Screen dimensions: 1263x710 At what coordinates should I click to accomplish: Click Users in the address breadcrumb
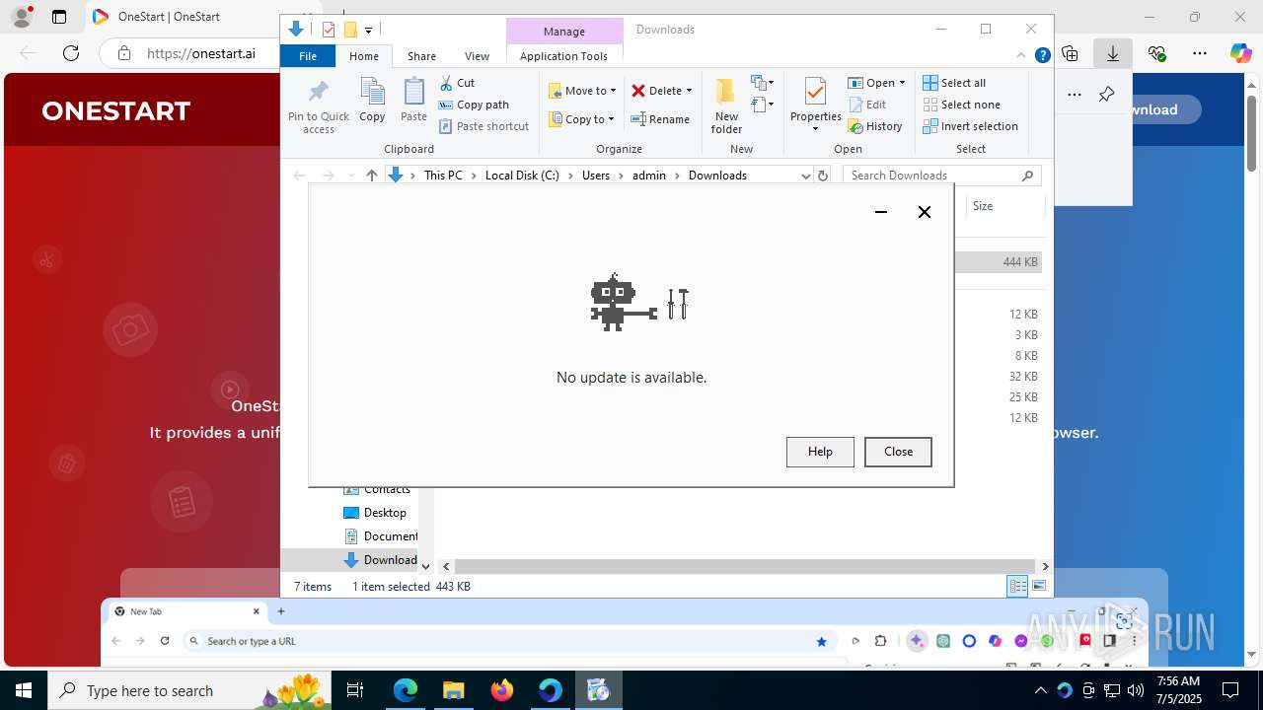click(596, 176)
